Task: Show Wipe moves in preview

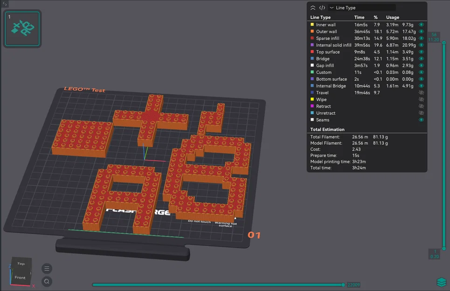Action: pyautogui.click(x=421, y=99)
